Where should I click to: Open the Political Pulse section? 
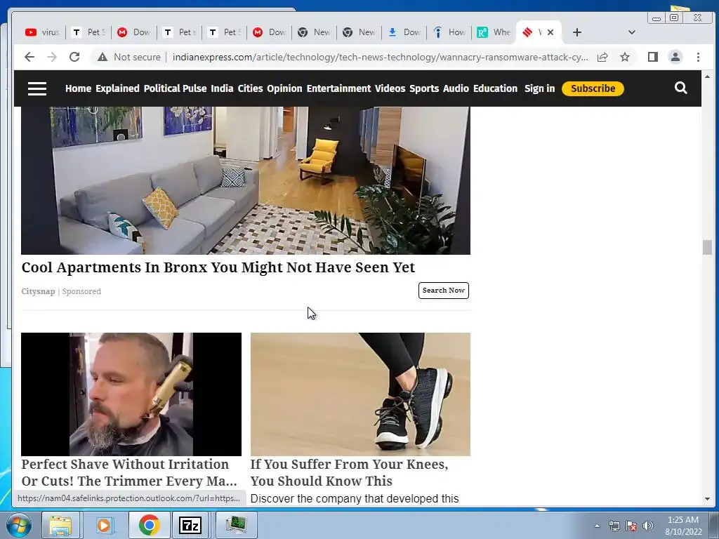click(175, 88)
